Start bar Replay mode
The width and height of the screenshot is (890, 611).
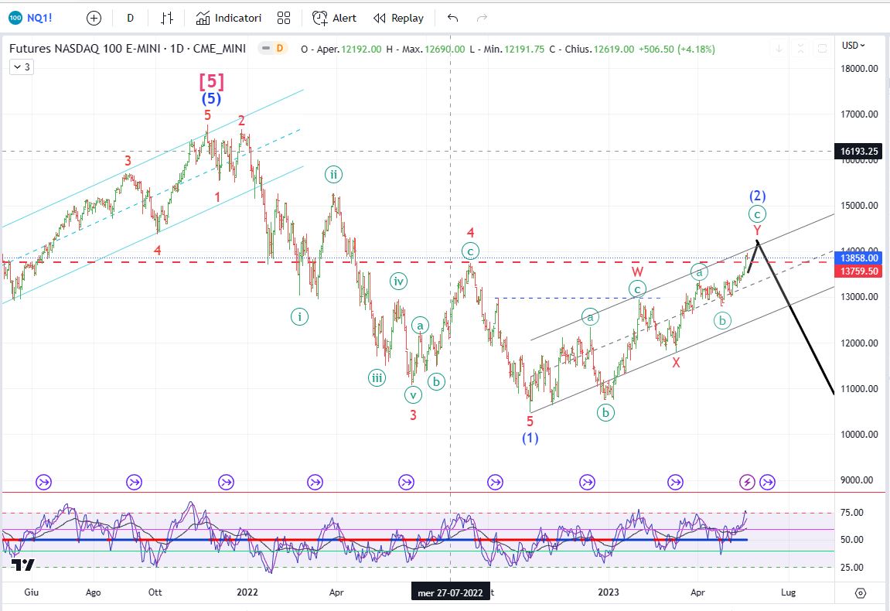click(398, 18)
